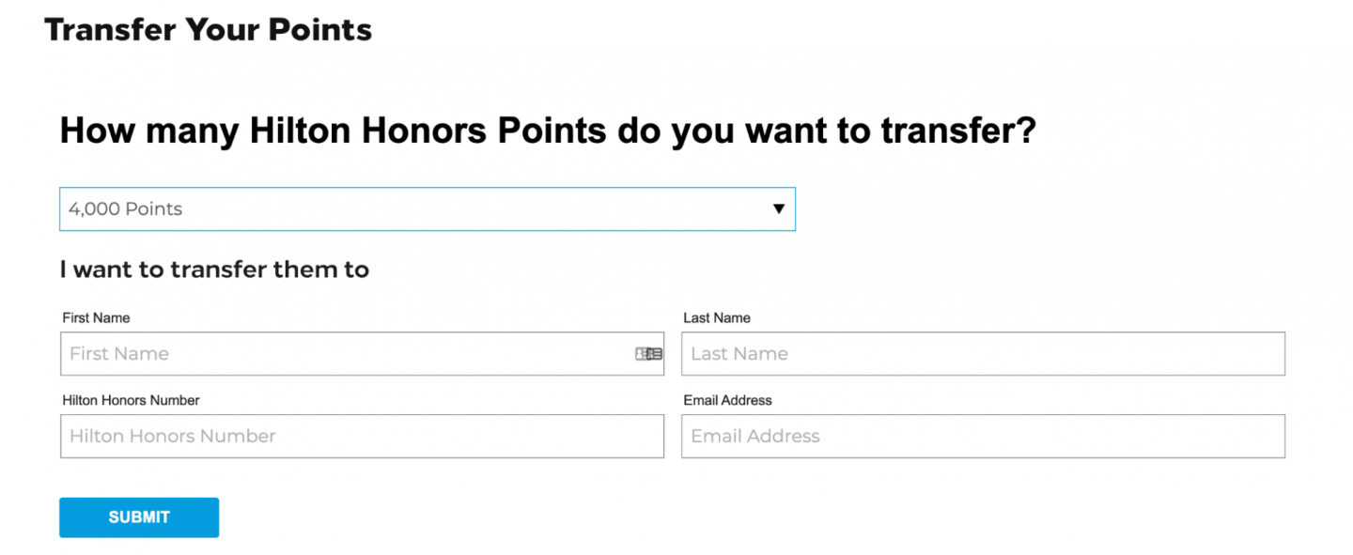Viewport: 1353px width, 555px height.
Task: Click the grey 'First Name' placeholder text
Action: (x=119, y=354)
